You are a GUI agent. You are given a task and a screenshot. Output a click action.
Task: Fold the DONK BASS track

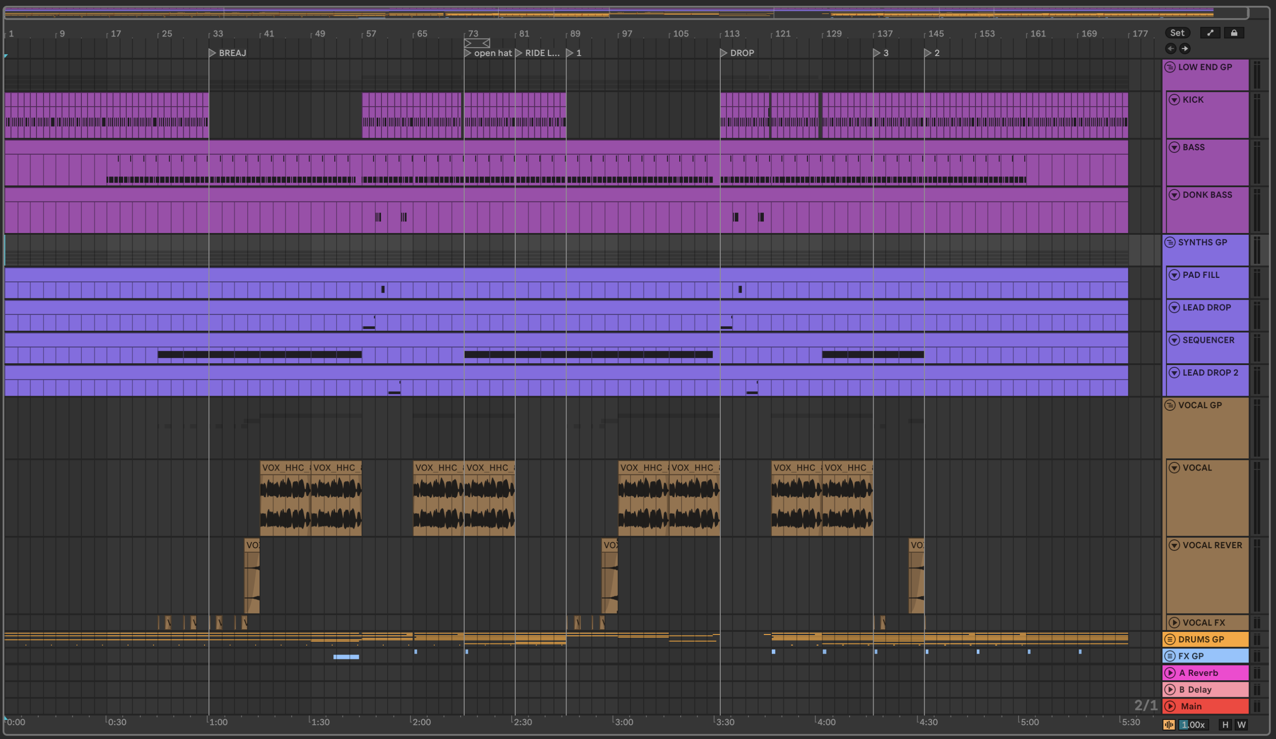1174,195
